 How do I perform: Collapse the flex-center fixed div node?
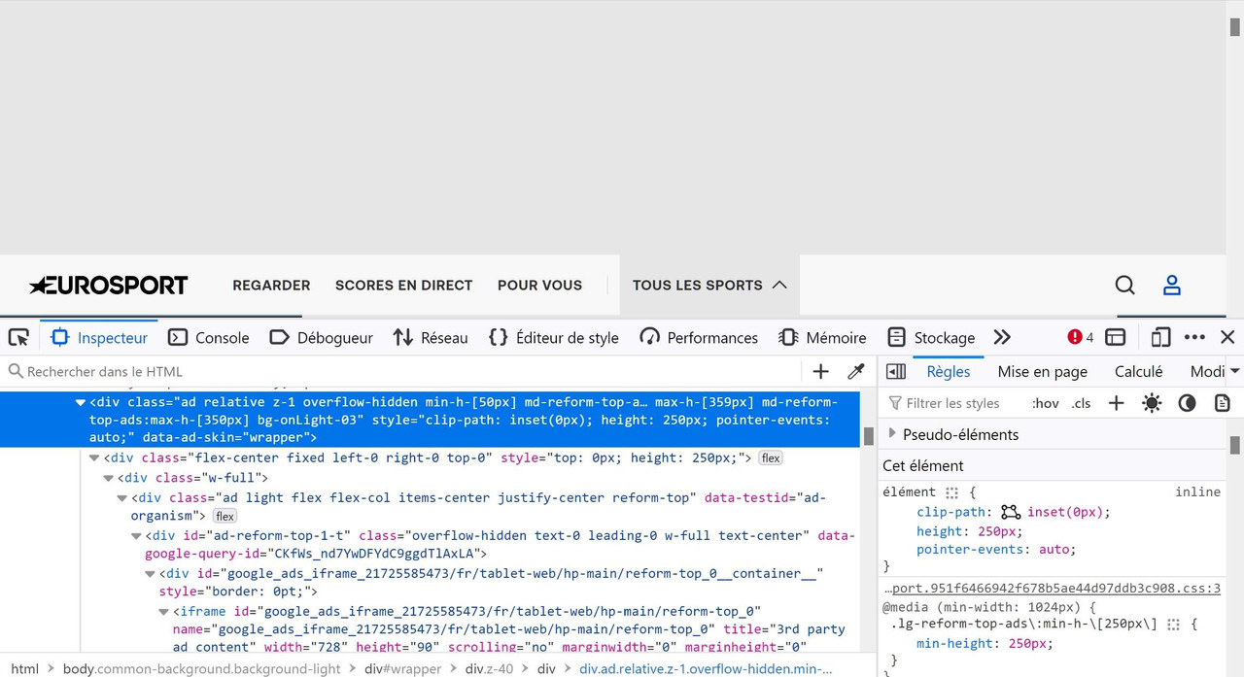click(x=94, y=457)
